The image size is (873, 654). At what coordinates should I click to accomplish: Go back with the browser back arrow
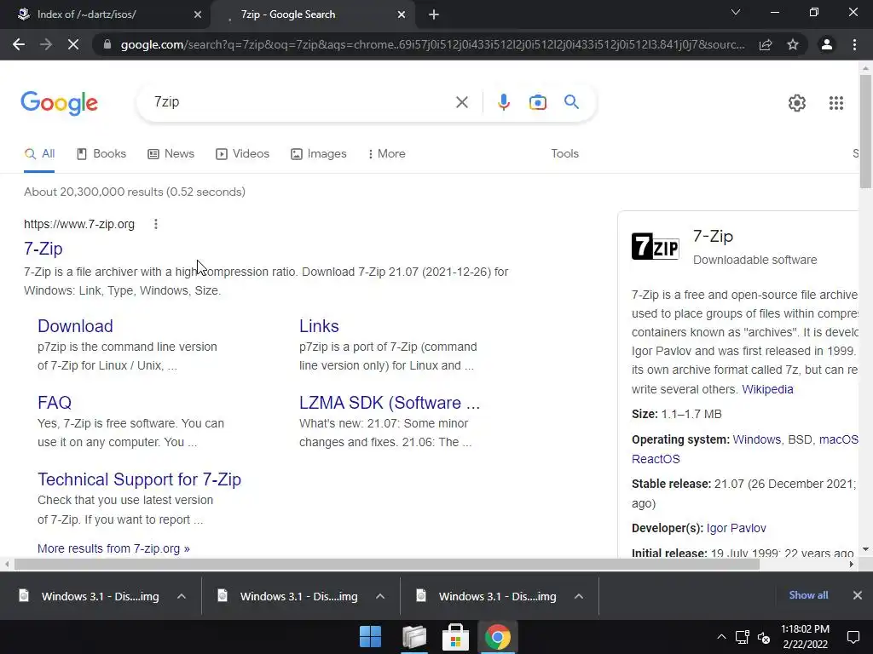click(x=19, y=44)
